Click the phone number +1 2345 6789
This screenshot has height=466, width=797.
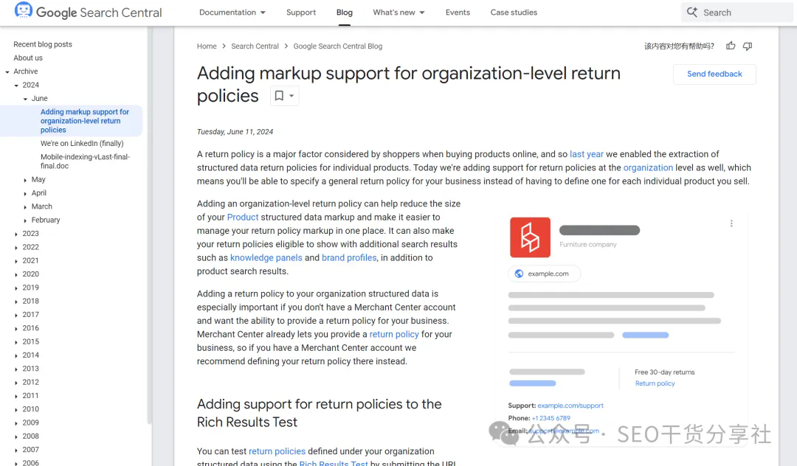pos(551,418)
